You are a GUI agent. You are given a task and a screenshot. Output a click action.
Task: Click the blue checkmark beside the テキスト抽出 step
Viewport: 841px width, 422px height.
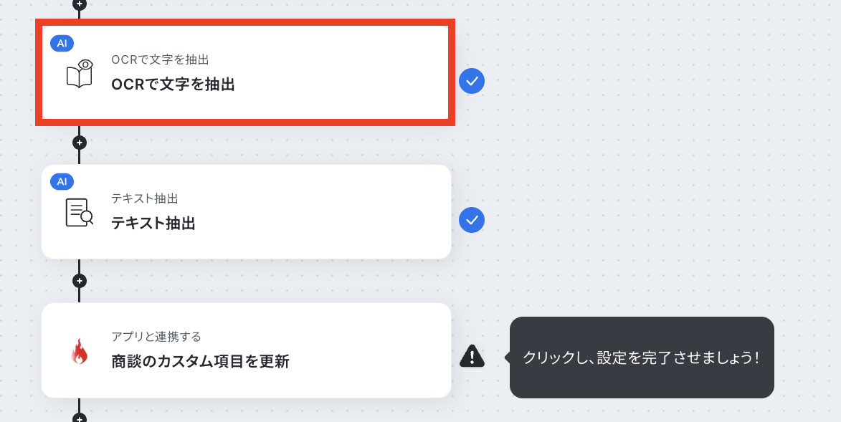[x=472, y=220]
